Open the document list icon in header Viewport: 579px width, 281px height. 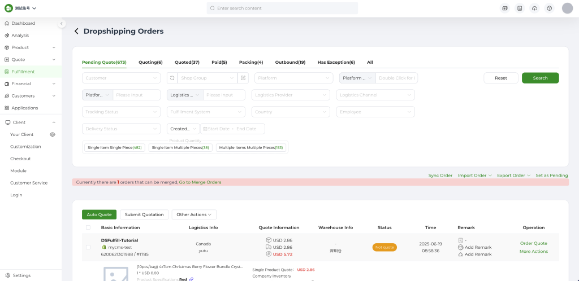tap(520, 8)
